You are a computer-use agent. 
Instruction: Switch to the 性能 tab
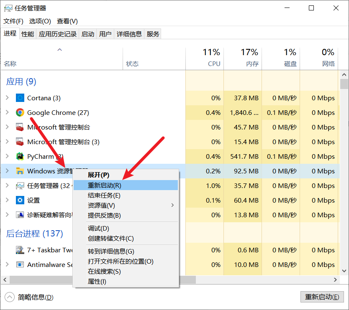click(x=28, y=34)
